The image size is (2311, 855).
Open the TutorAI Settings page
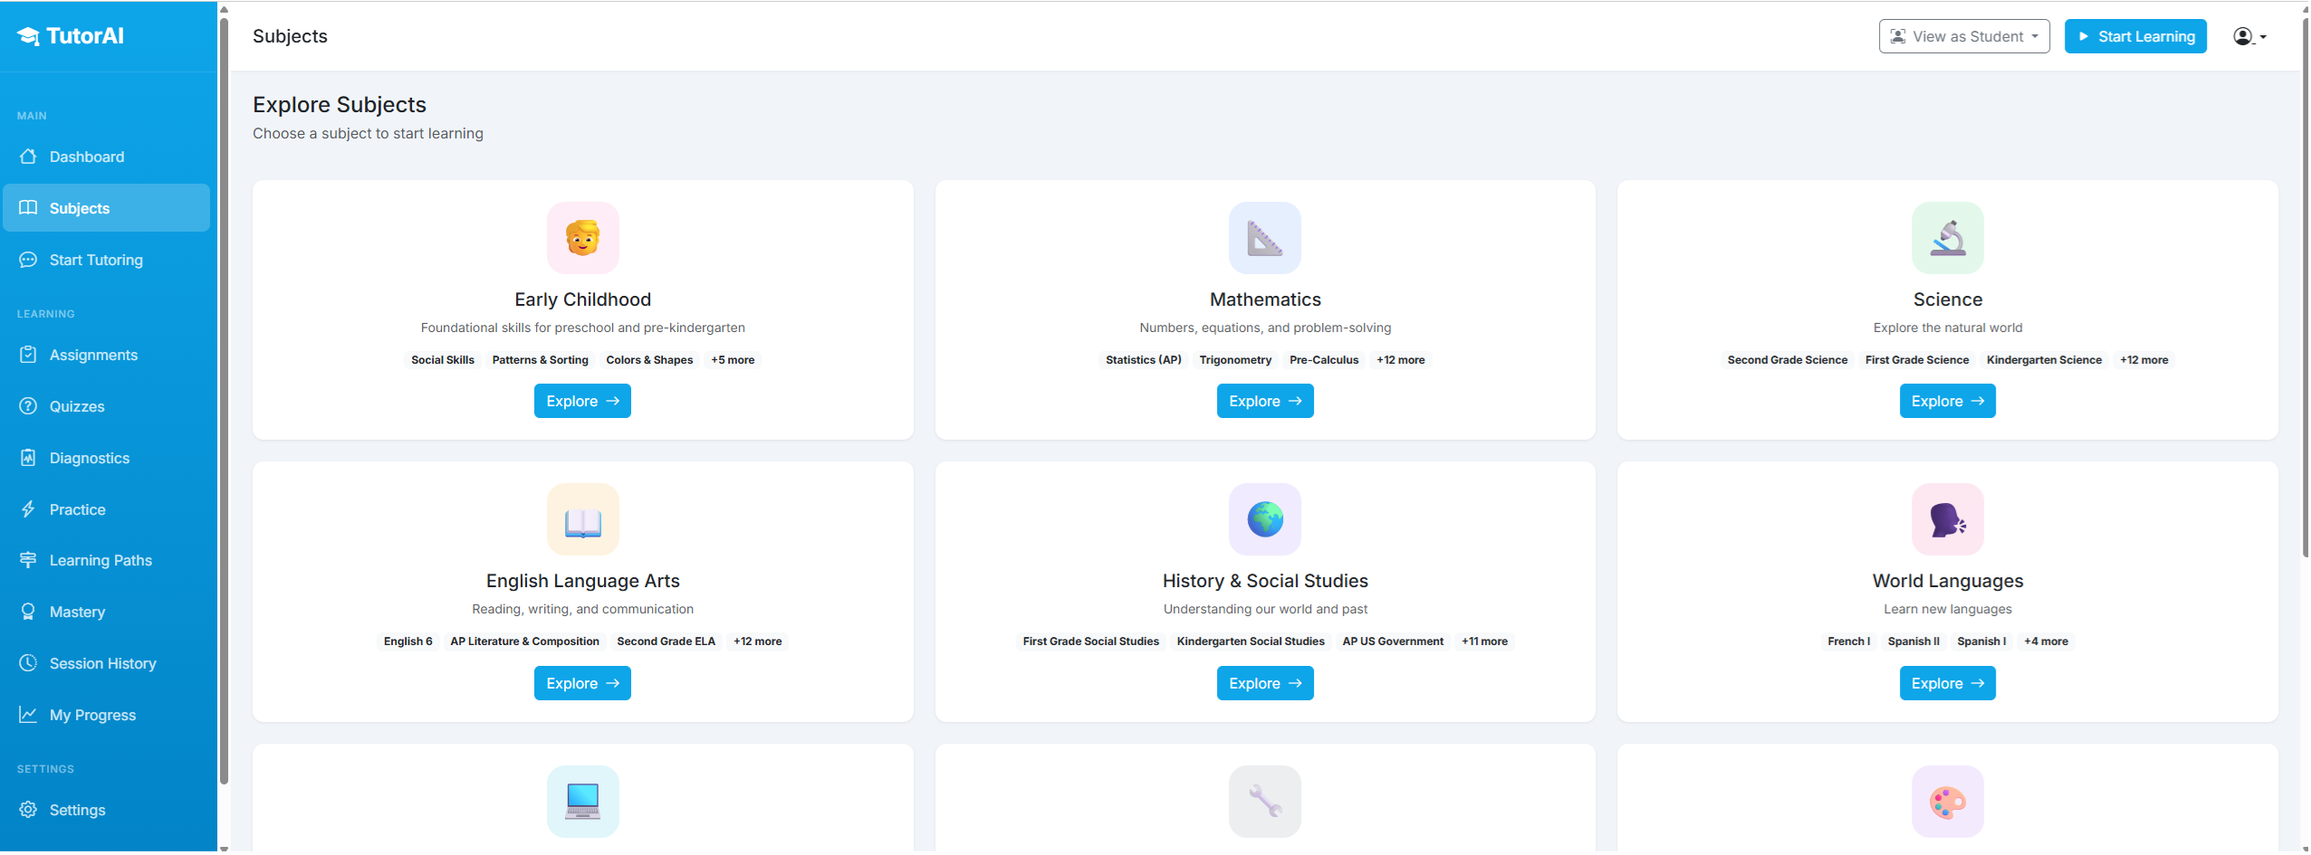coord(75,809)
